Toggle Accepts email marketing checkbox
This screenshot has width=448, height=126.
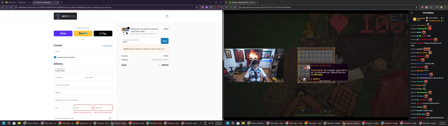(x=55, y=57)
